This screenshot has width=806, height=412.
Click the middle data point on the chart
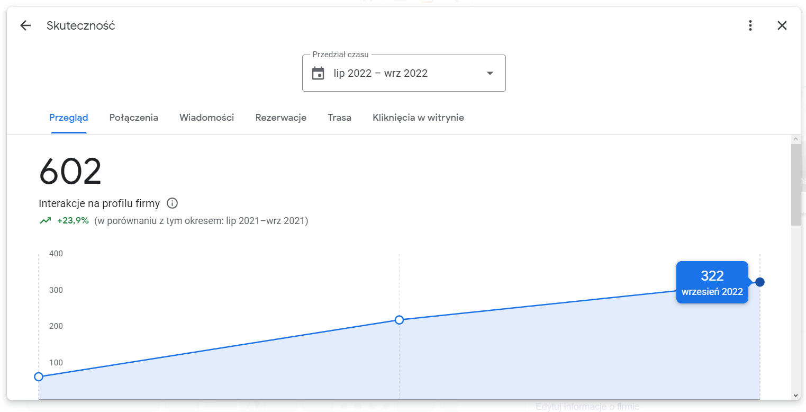tap(399, 320)
